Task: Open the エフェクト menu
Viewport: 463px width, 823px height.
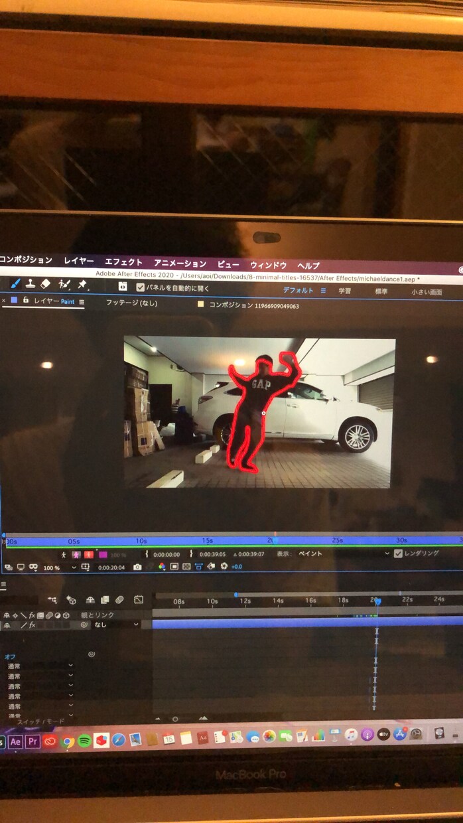Action: 123,262
